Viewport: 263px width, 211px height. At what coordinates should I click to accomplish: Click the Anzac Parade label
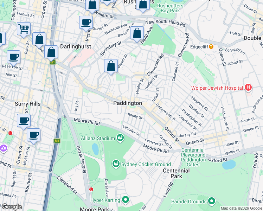pos(81,160)
